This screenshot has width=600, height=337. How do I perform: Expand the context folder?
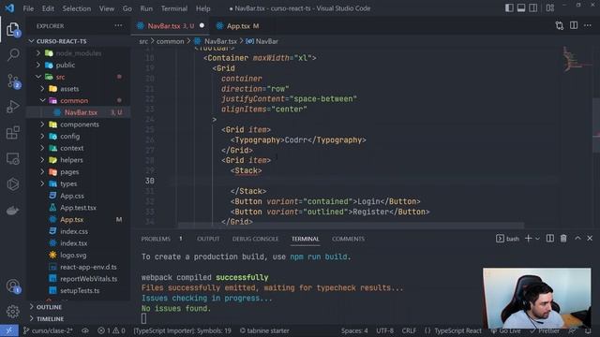[79, 148]
